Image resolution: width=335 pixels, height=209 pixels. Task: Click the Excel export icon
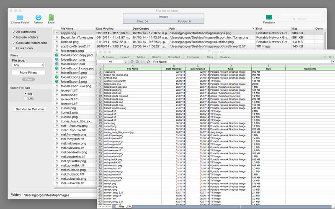(51, 17)
